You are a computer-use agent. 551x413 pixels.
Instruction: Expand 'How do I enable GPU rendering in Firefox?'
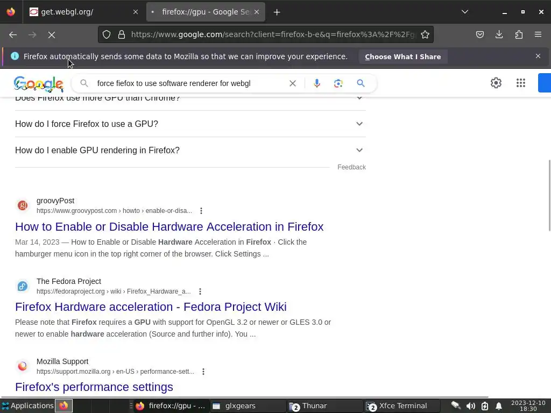(190, 150)
